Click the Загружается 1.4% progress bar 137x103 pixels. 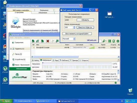point(79,47)
